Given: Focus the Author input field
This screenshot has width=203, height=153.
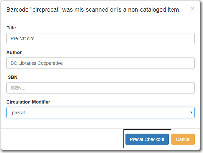Looking at the screenshot, I should (x=101, y=63).
